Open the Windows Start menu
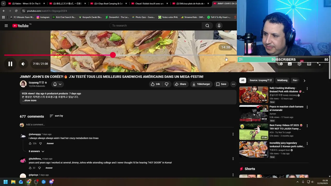The height and width of the screenshot is (186, 331). tap(6, 182)
